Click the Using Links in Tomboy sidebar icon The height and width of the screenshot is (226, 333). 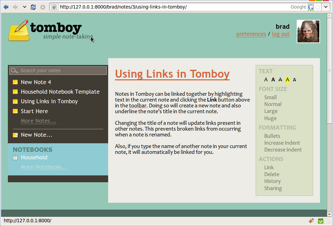pyautogui.click(x=15, y=102)
